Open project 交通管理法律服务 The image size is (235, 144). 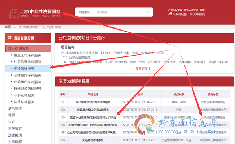[93, 140]
